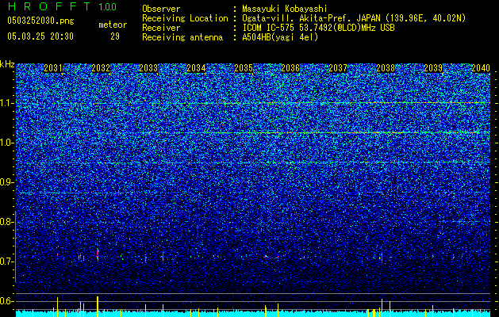Click the 'Observer' label
499x317 pixels.
click(161, 10)
